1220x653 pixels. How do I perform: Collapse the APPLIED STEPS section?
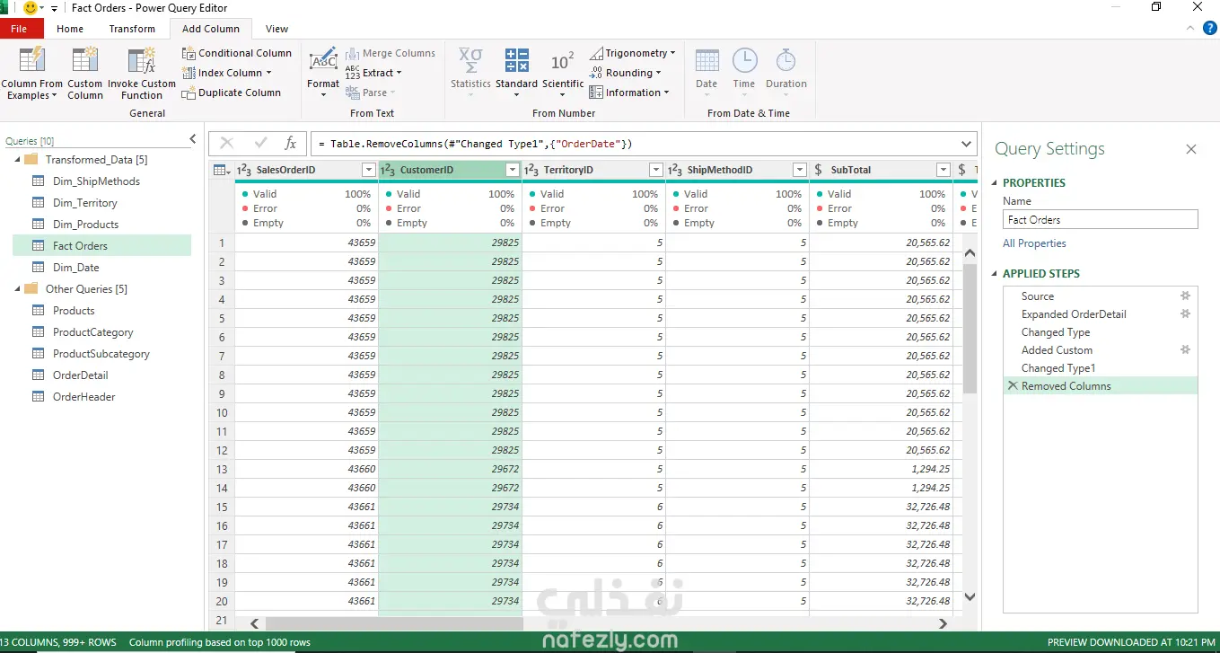(x=995, y=274)
